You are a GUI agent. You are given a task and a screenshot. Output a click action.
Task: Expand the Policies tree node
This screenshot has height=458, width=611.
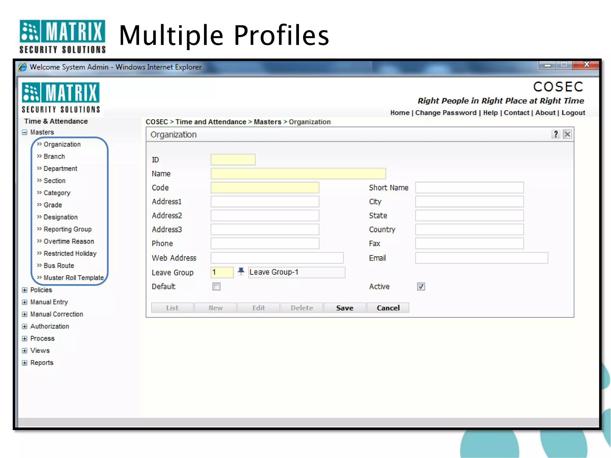[25, 290]
